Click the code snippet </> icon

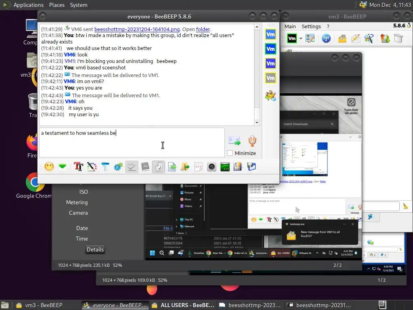198,167
